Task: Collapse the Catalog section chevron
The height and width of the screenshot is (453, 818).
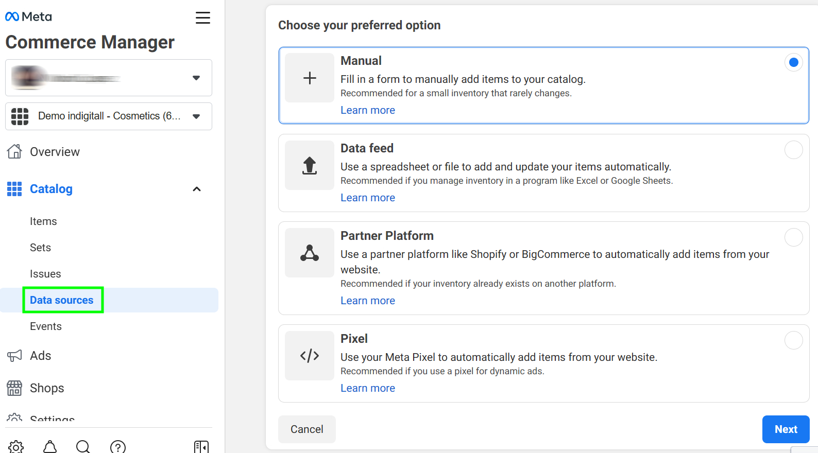Action: [197, 189]
